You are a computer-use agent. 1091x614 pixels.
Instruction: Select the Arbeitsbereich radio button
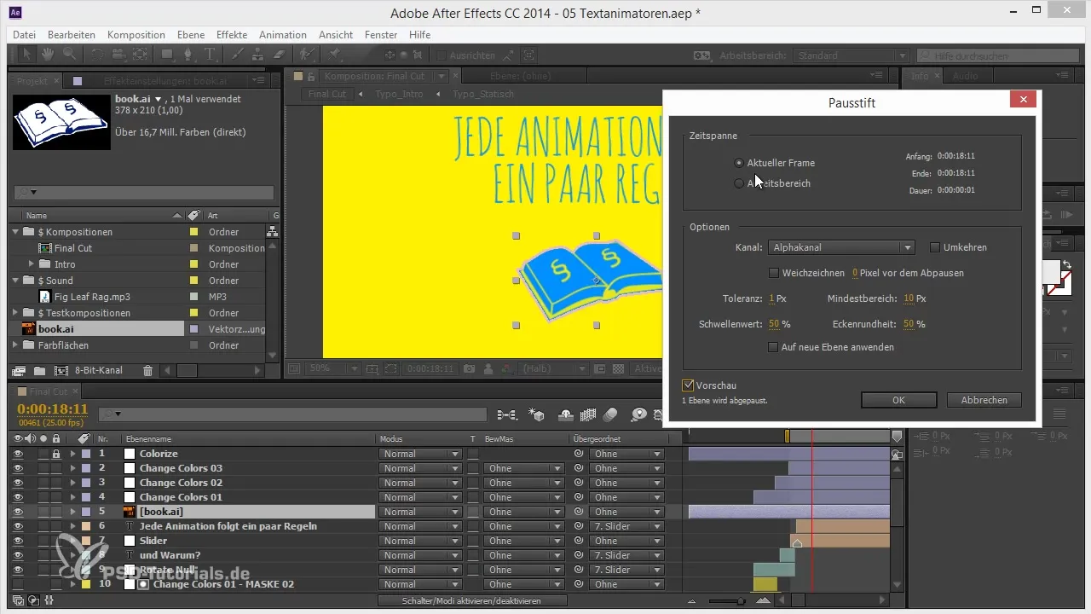tap(739, 182)
